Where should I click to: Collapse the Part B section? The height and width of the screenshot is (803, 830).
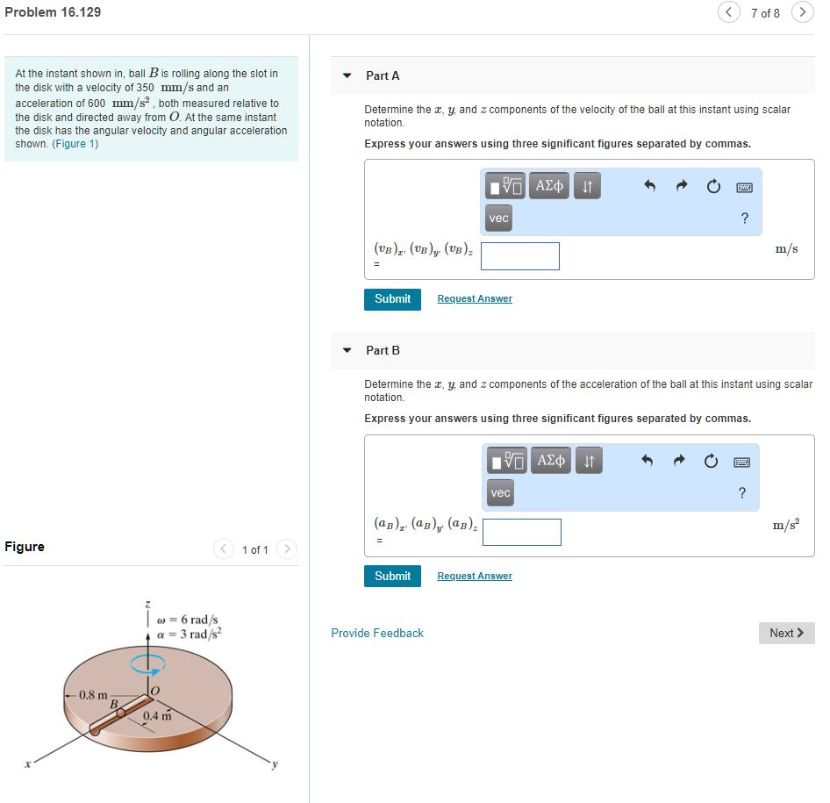(347, 350)
